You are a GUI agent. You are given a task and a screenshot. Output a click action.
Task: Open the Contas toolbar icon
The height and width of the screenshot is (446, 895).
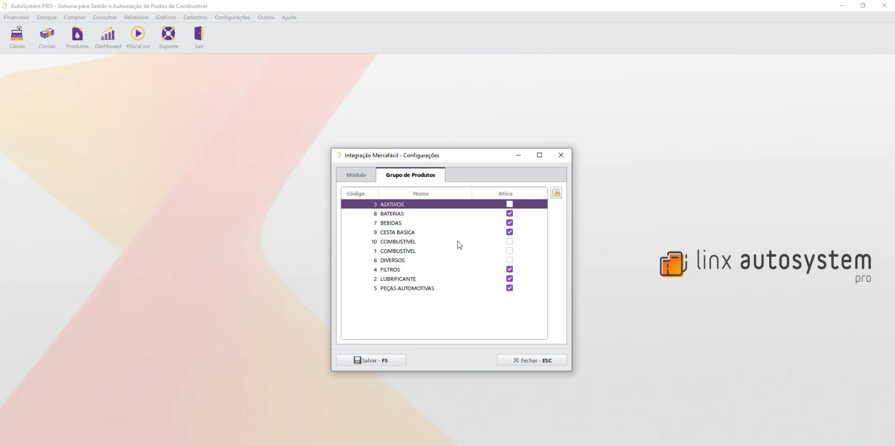coord(47,37)
